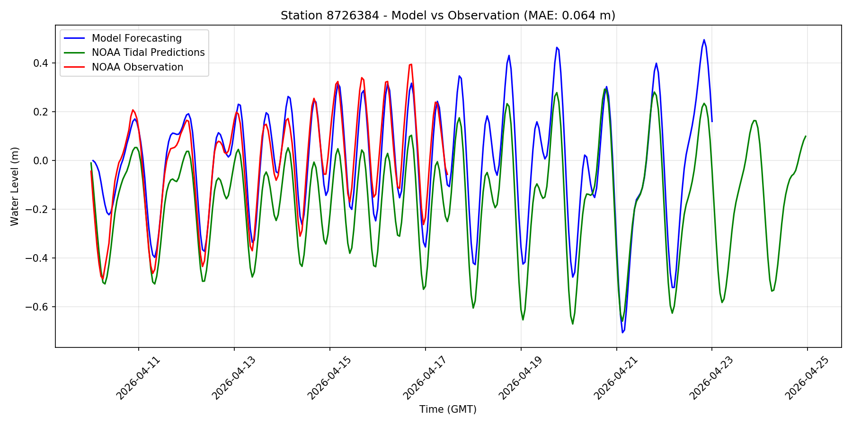Click the 'Water Level (m)' y-axis label
Screen dimensions: 852x426
point(15,186)
